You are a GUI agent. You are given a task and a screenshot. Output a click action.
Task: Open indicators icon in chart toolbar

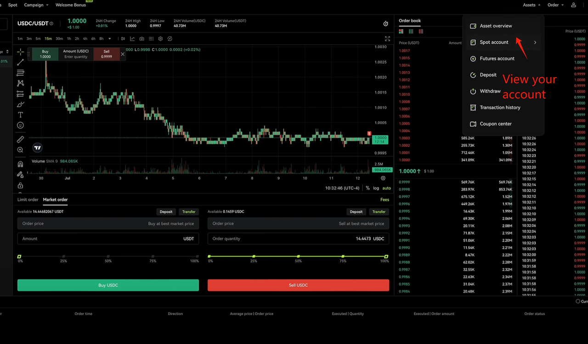tap(132, 39)
